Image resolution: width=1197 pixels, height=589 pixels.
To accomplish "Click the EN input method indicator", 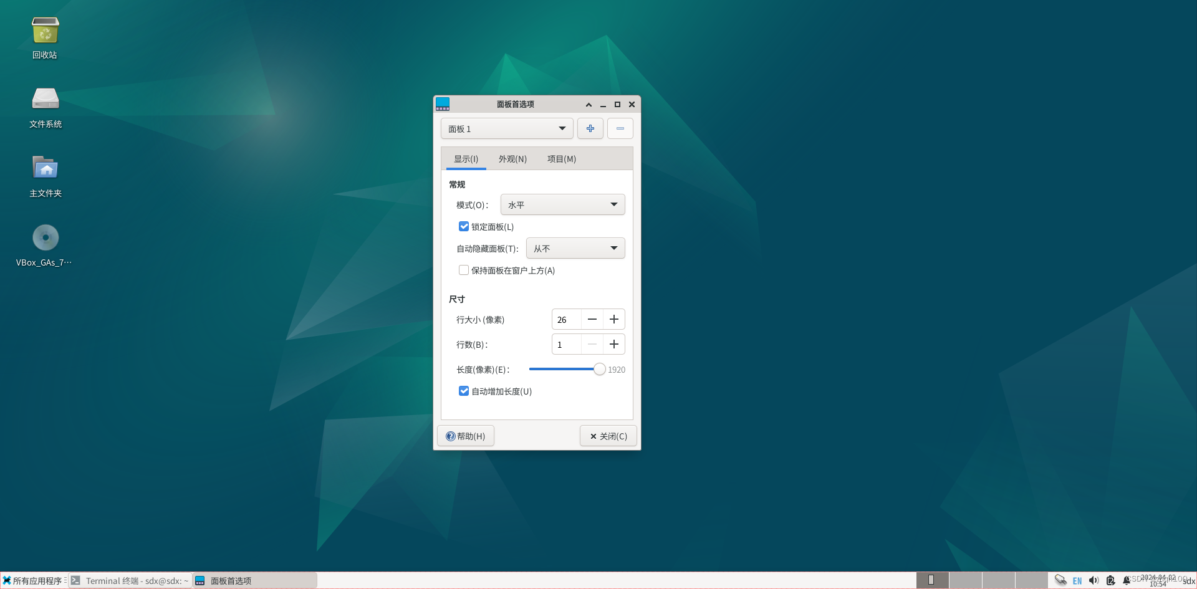I will coord(1077,580).
